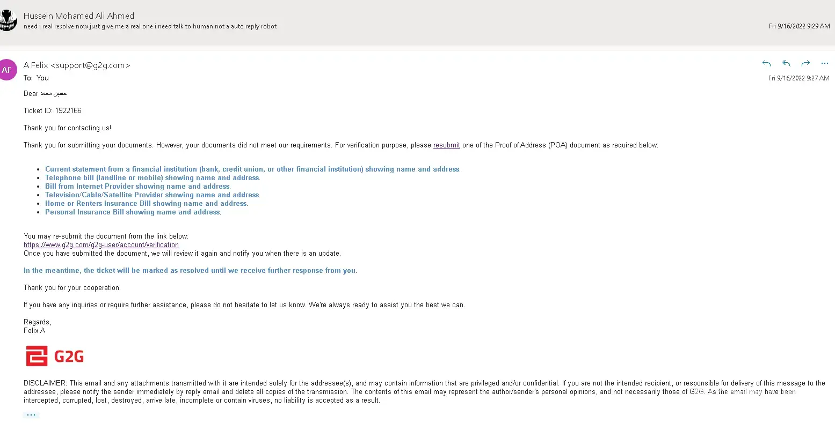The width and height of the screenshot is (835, 423).
Task: Click sender name A Felix support@g2g.com
Action: click(77, 65)
